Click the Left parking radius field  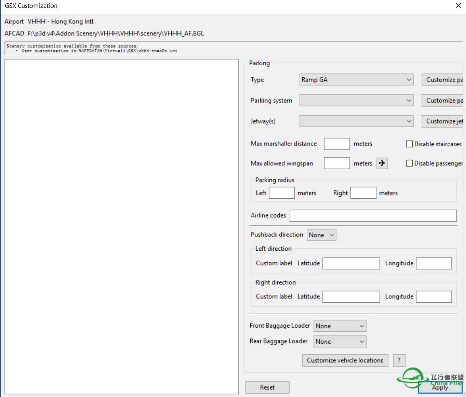point(281,193)
